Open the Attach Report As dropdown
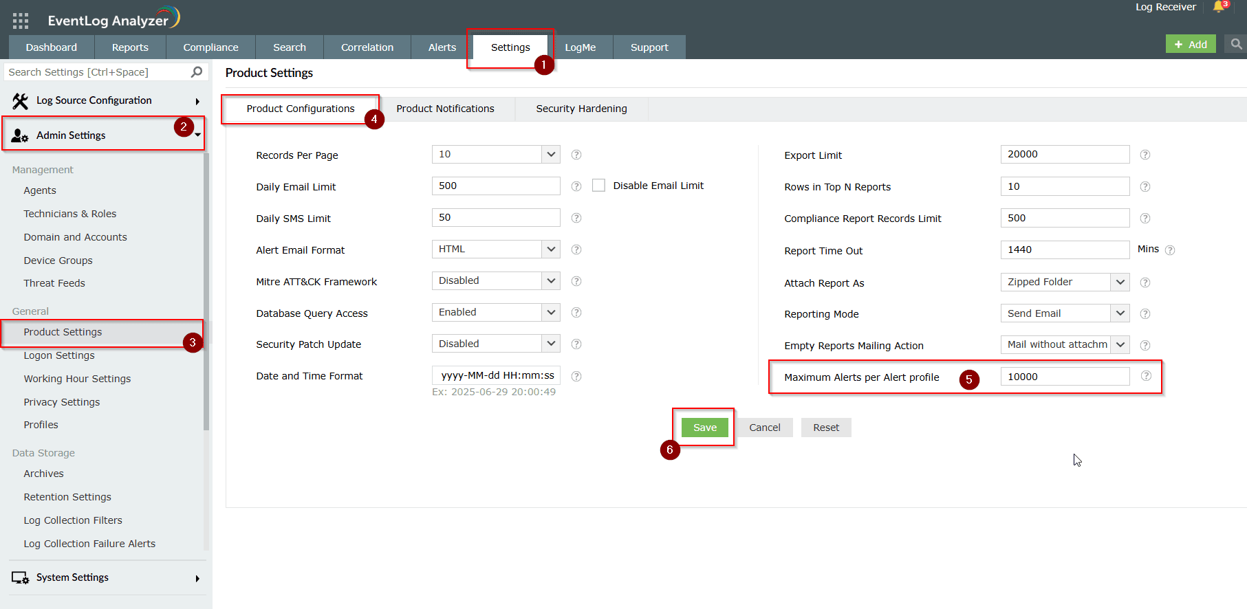This screenshot has height=609, width=1247. 1064,282
